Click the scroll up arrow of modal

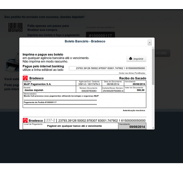pos(153,48)
